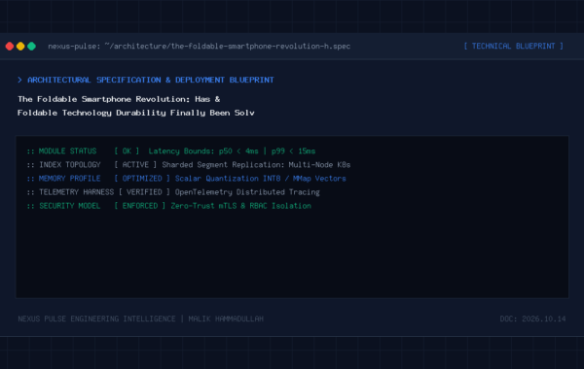Click the nexus-pulse spec file path title

[x=199, y=46]
